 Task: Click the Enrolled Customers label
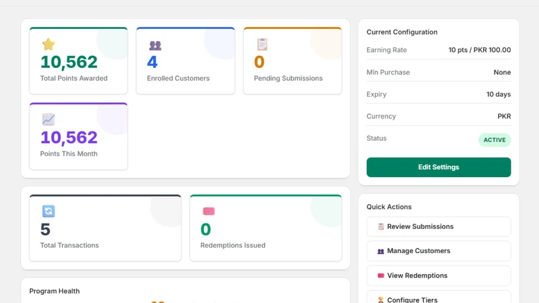178,78
